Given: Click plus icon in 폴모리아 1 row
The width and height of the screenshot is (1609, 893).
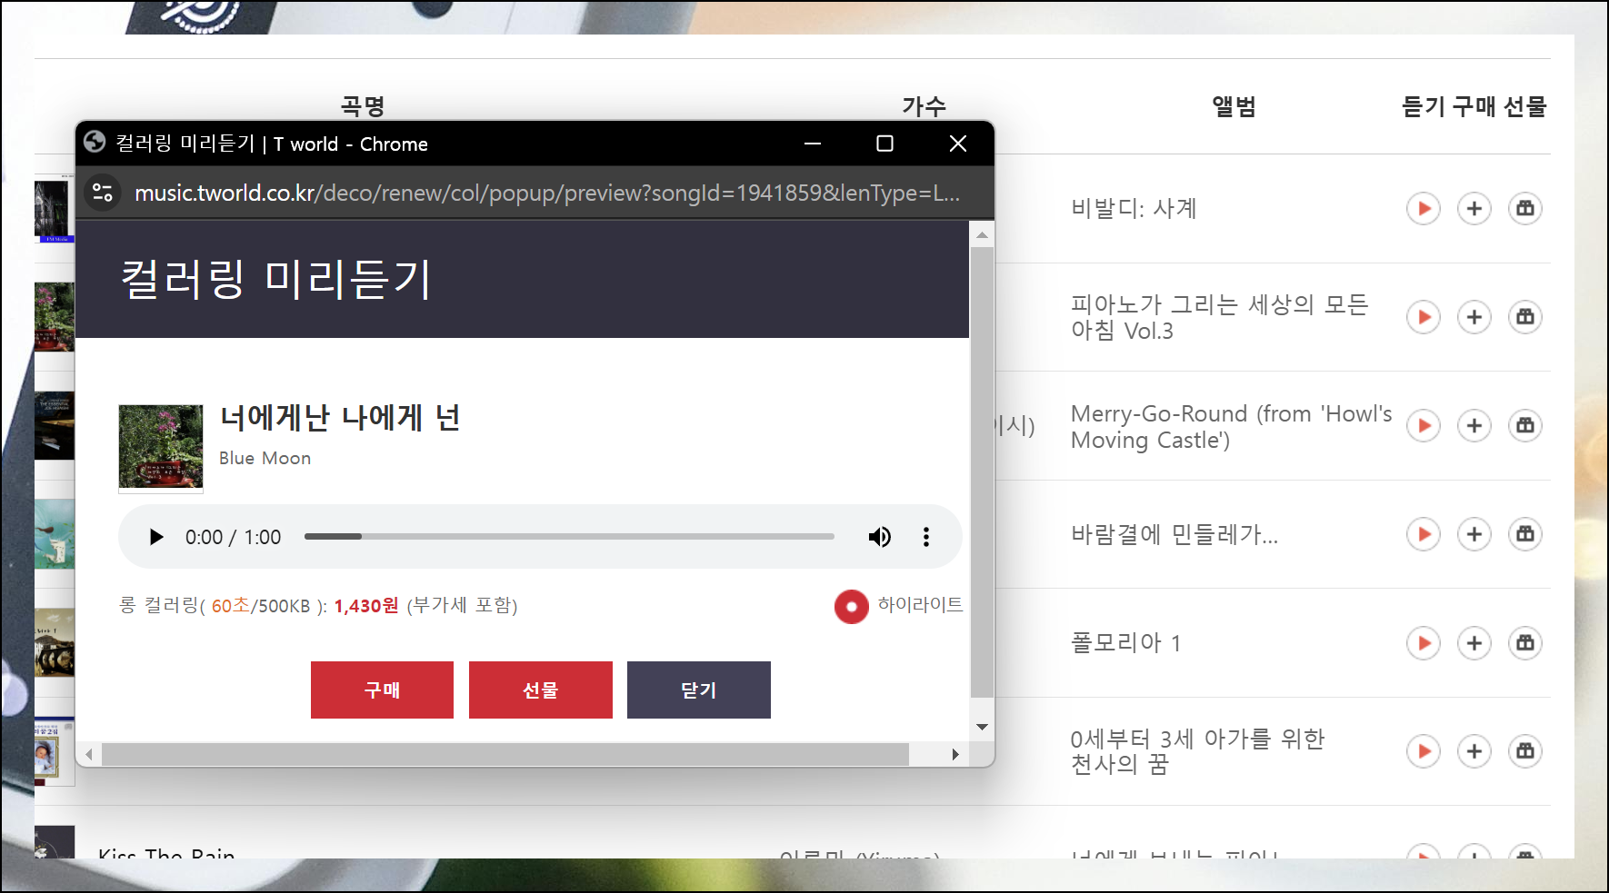Looking at the screenshot, I should [1474, 643].
